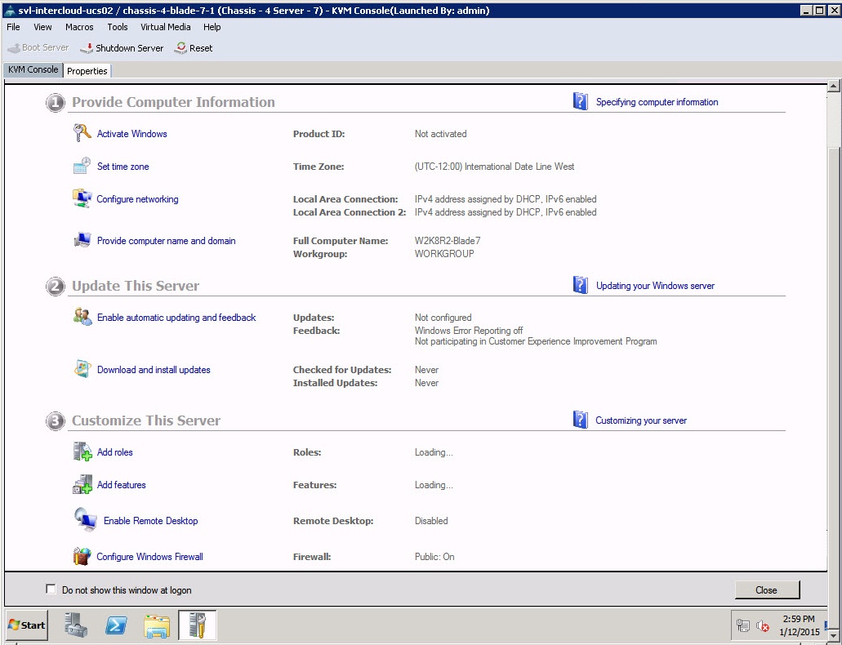
Task: Open the View menu
Action: point(43,27)
